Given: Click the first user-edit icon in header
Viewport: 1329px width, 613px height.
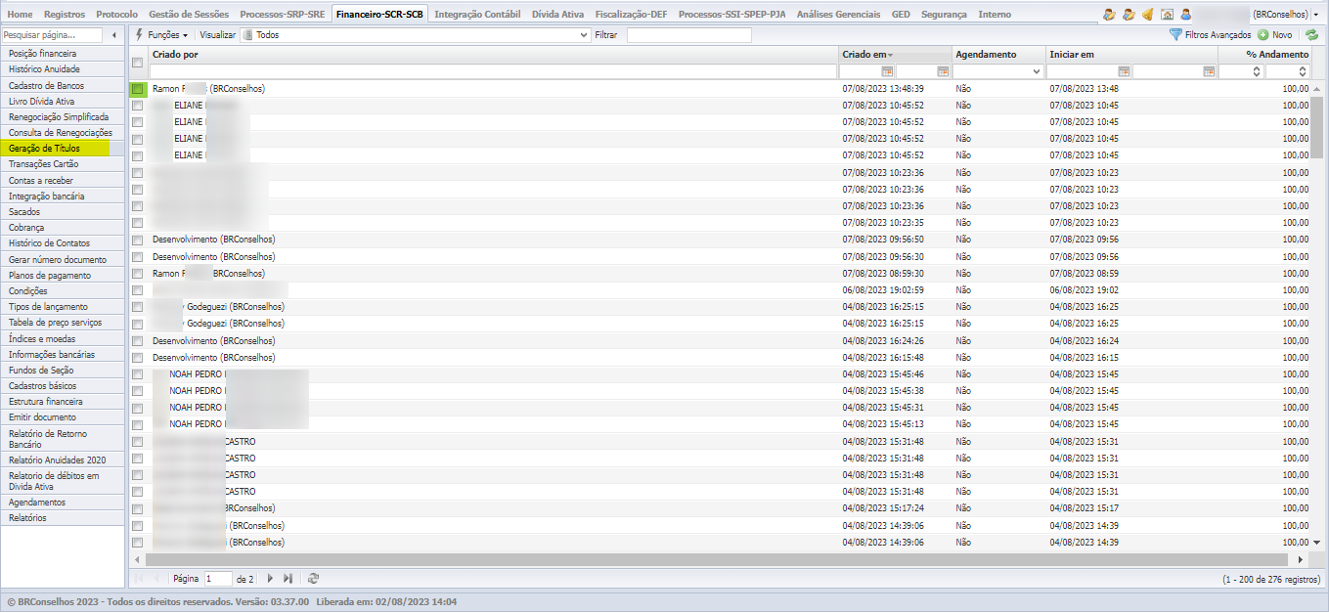Looking at the screenshot, I should tap(1109, 15).
